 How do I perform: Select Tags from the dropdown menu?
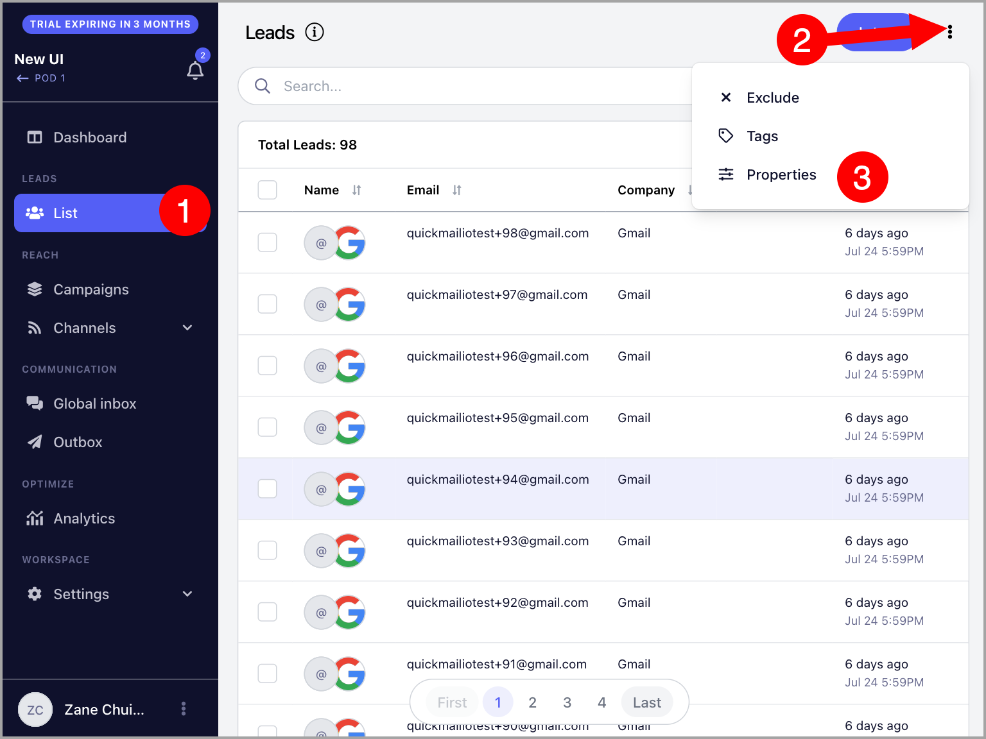pos(830,136)
